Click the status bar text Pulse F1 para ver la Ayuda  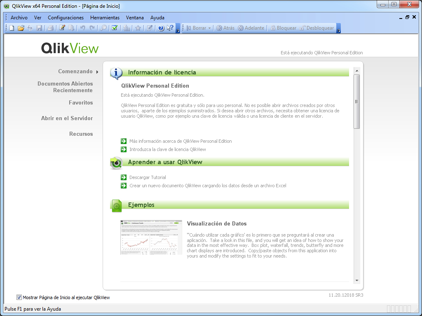pos(33,309)
